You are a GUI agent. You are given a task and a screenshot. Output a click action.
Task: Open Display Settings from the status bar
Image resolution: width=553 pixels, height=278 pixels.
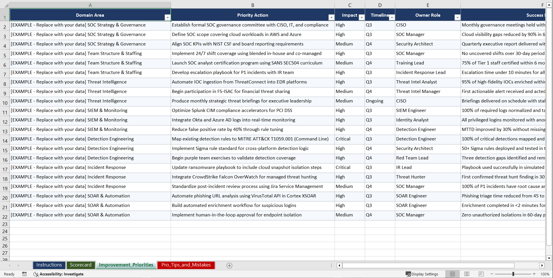tap(422, 274)
